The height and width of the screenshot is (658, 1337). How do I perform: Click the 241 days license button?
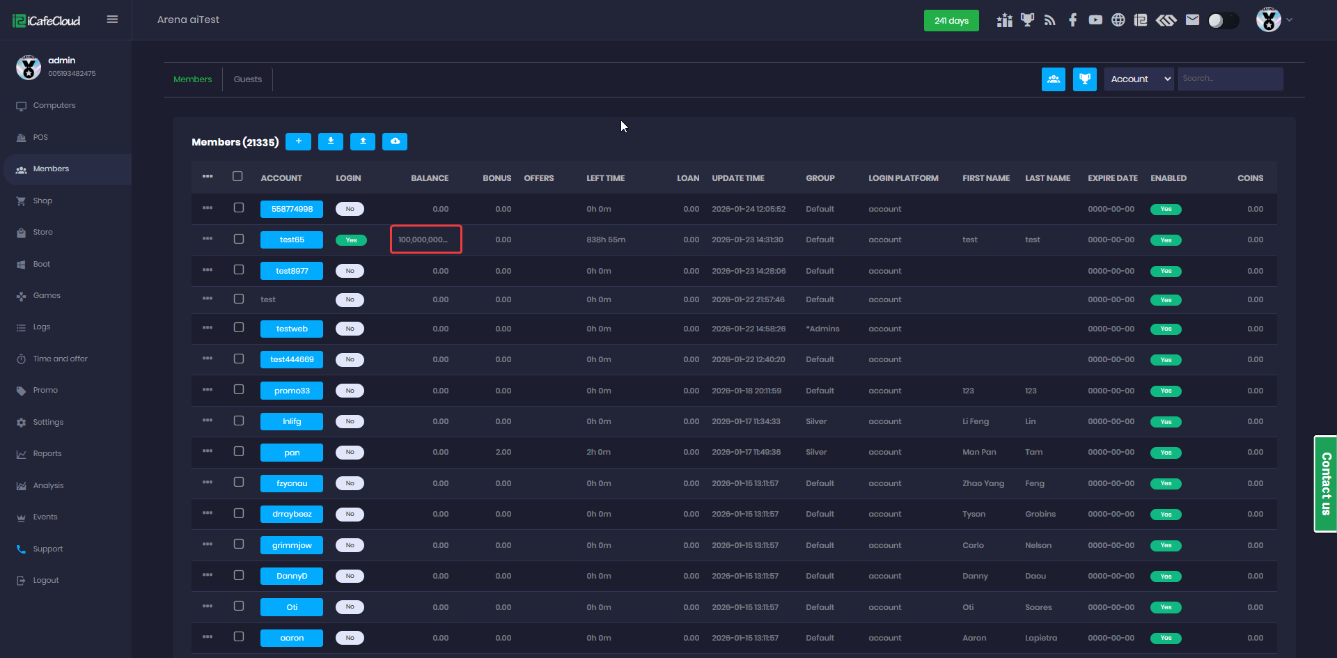(951, 21)
